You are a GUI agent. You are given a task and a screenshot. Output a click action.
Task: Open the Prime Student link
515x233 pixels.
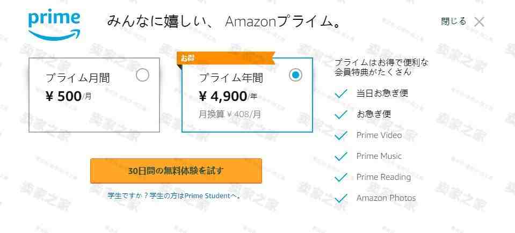click(207, 196)
